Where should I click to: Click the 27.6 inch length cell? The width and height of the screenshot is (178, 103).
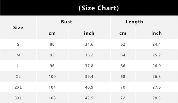(x=157, y=87)
